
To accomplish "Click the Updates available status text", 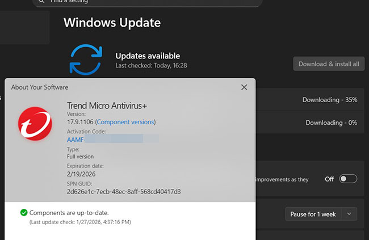I will click(148, 56).
